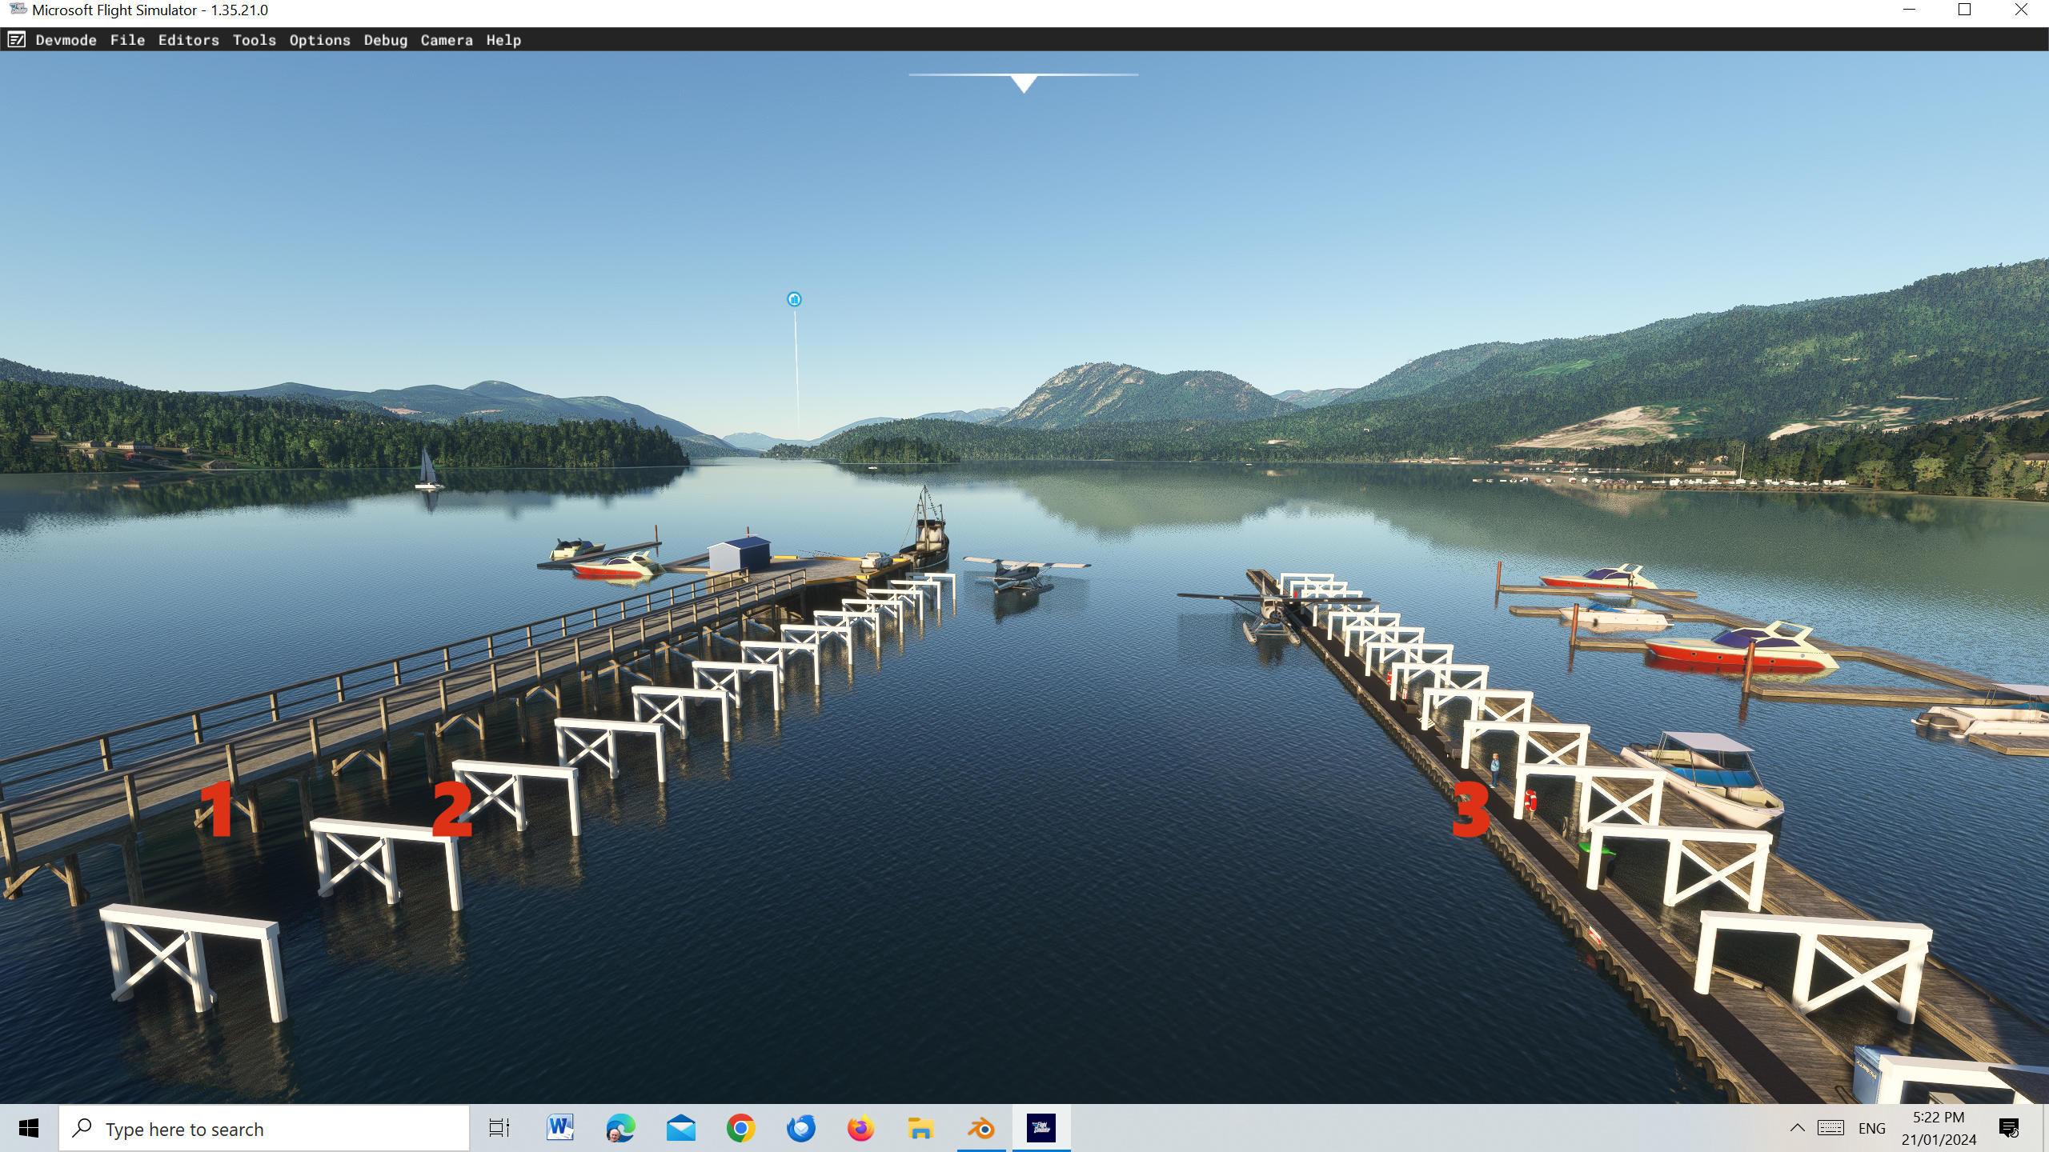Open the File menu

127,40
